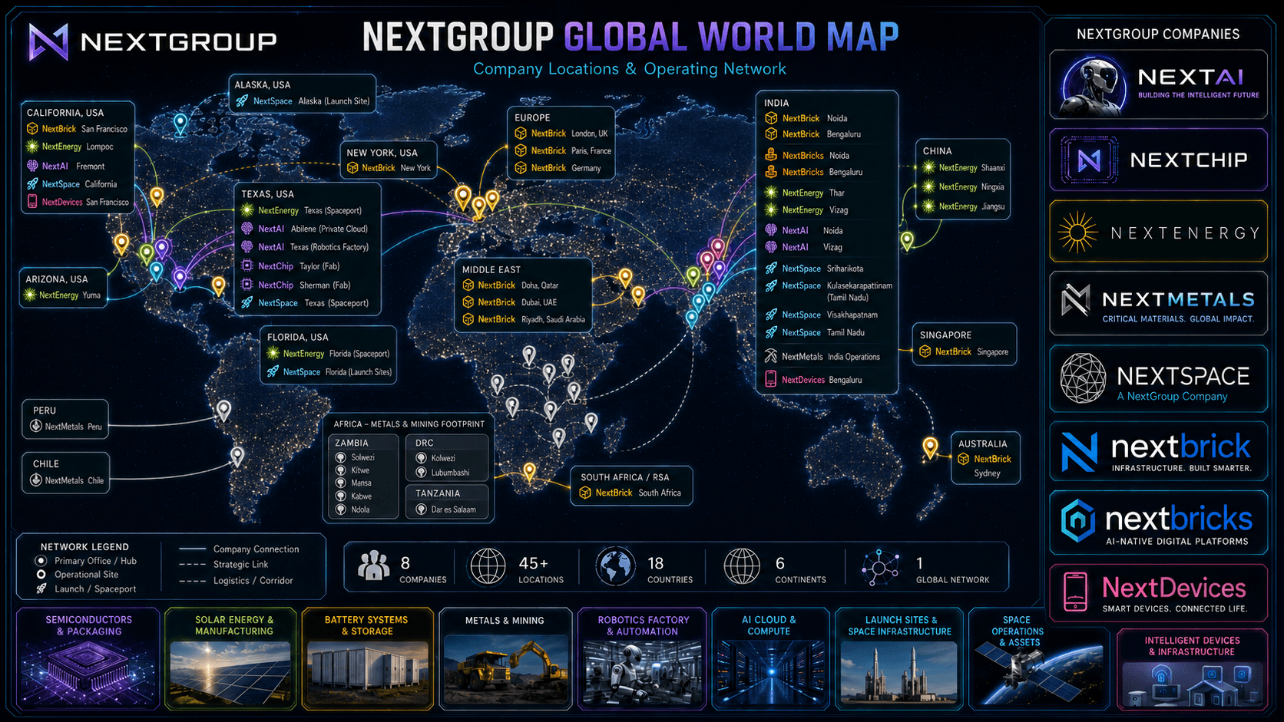1284x722 pixels.
Task: Select the sun icon beside NextEnergy Yuma
Action: click(x=31, y=295)
